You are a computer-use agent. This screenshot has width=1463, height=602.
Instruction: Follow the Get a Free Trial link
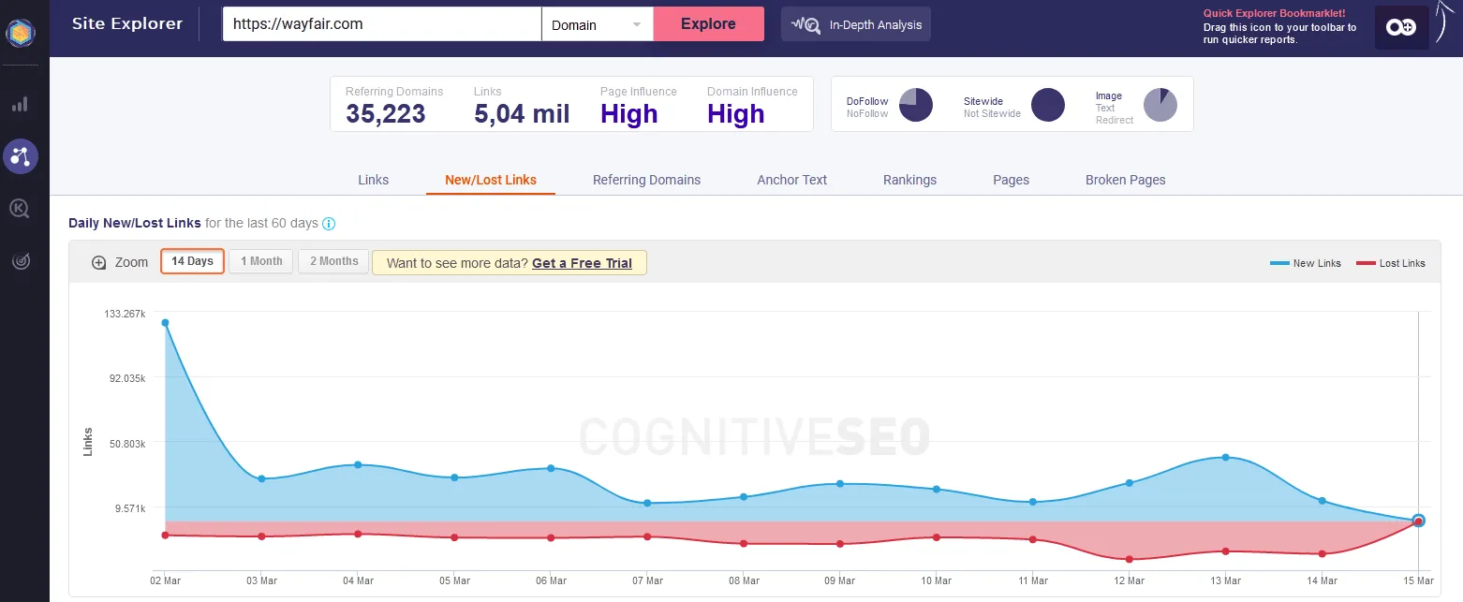click(x=582, y=263)
